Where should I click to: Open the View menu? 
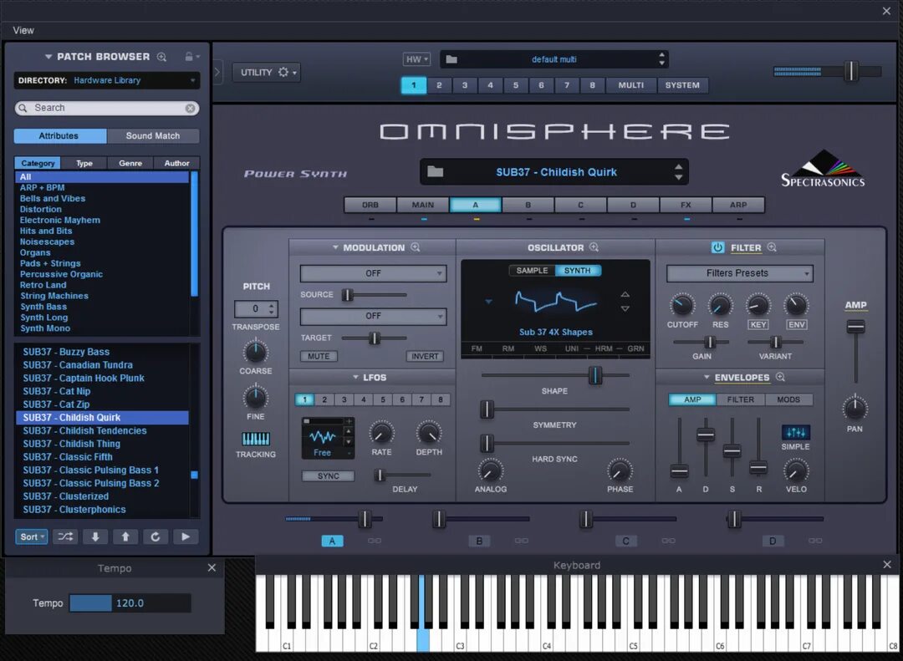[x=23, y=31]
